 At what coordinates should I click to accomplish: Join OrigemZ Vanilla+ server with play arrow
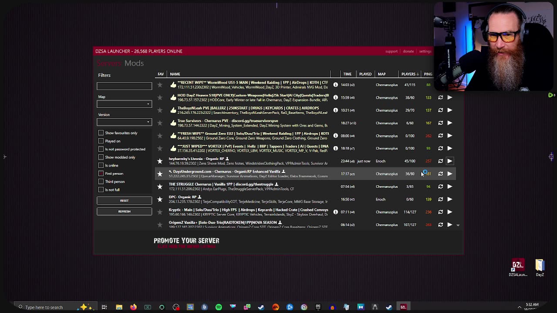pyautogui.click(x=450, y=225)
